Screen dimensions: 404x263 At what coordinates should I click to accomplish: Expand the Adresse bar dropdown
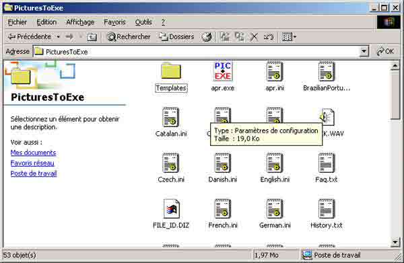point(364,52)
